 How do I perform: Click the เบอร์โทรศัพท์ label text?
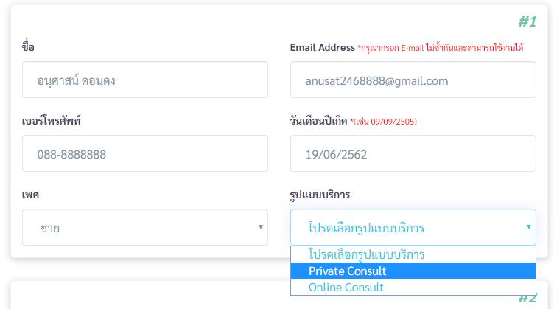pos(52,121)
